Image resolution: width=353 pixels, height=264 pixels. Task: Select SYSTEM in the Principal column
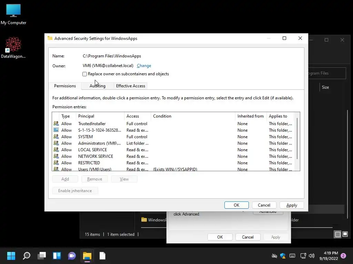pyautogui.click(x=85, y=137)
